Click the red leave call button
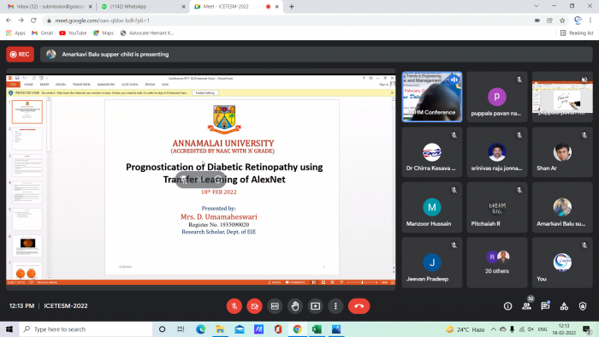599x337 pixels. coord(359,306)
